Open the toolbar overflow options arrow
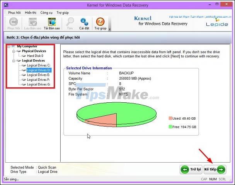The width and height of the screenshot is (235, 185). click(110, 29)
